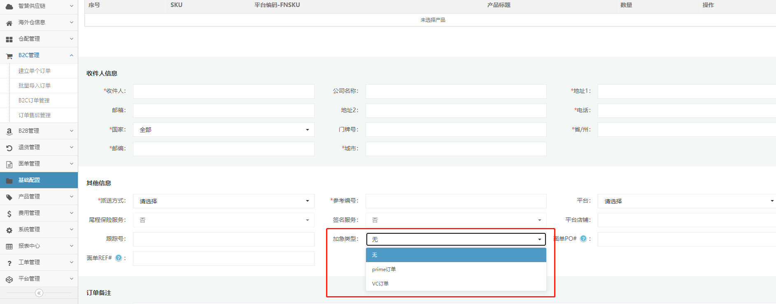The height and width of the screenshot is (304, 776).
Task: Click the 地址2 input field
Action: pyautogui.click(x=456, y=111)
